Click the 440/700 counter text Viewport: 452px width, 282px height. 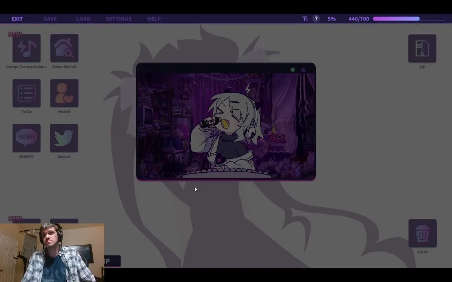click(359, 19)
